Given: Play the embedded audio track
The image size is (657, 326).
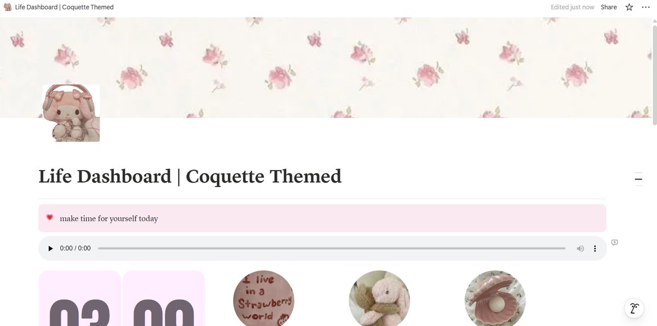Looking at the screenshot, I should point(51,248).
